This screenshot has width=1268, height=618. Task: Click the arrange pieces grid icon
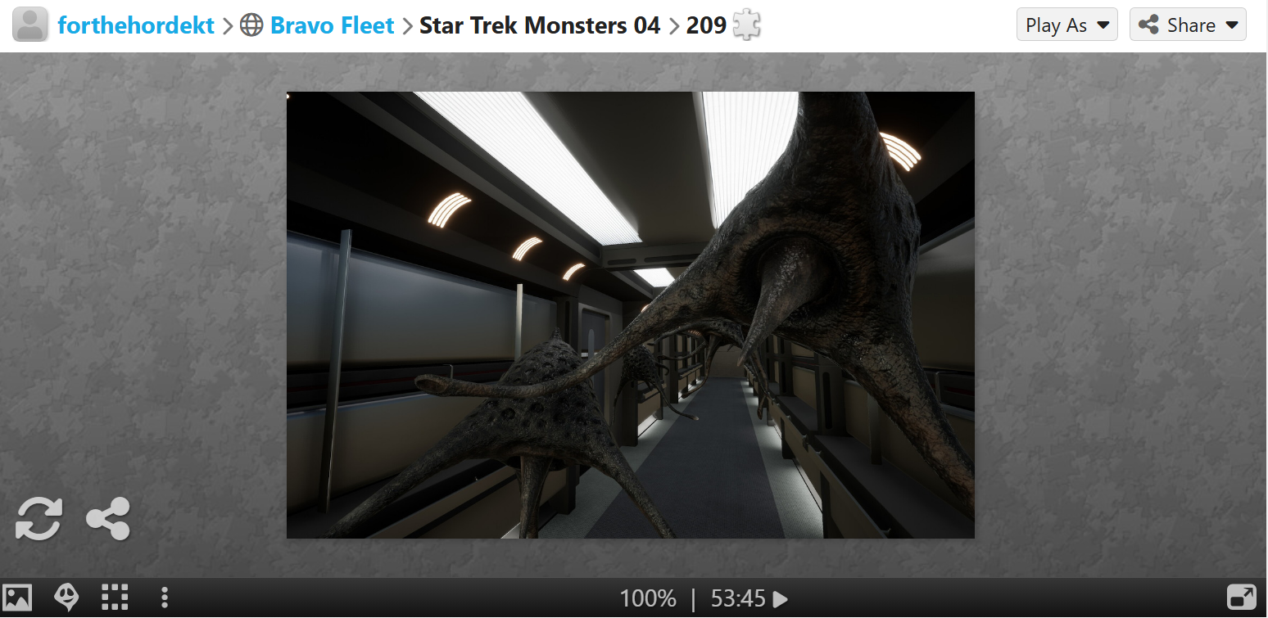[x=115, y=598]
